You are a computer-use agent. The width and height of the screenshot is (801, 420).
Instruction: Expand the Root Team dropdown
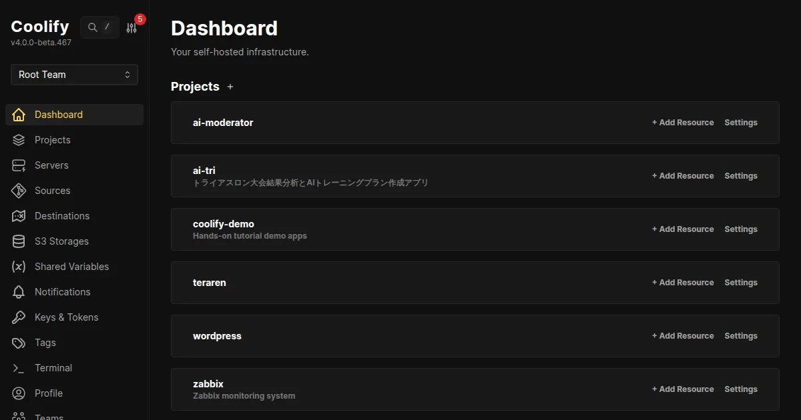(74, 75)
